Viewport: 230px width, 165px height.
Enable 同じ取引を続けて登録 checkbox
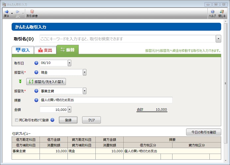(17, 120)
